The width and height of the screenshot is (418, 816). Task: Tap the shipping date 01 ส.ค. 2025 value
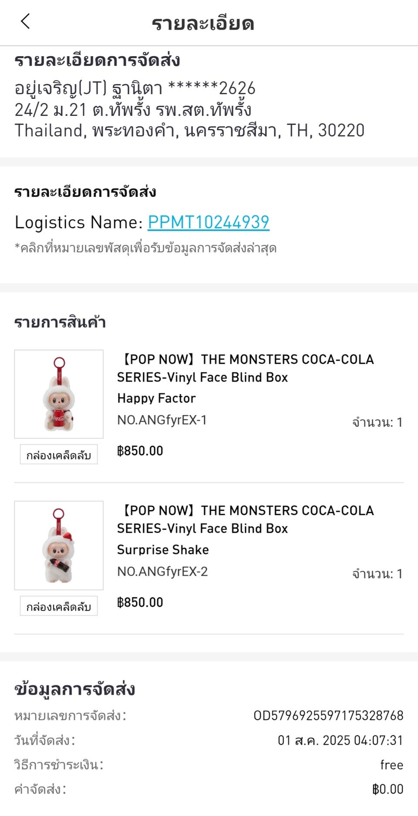(x=340, y=740)
